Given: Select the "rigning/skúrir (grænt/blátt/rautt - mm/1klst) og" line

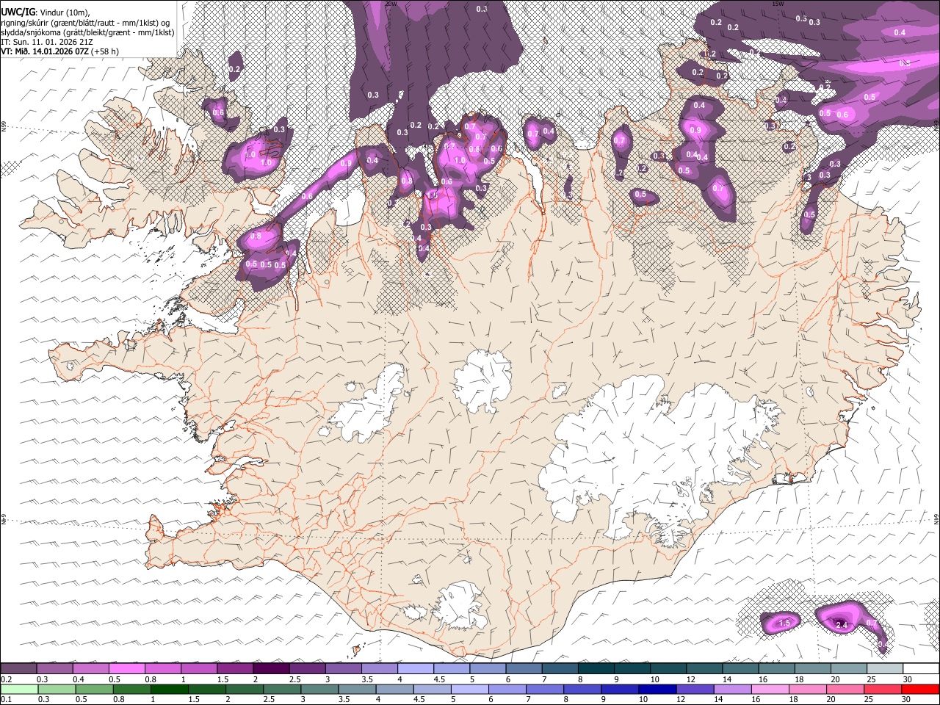Looking at the screenshot, I should [x=85, y=22].
